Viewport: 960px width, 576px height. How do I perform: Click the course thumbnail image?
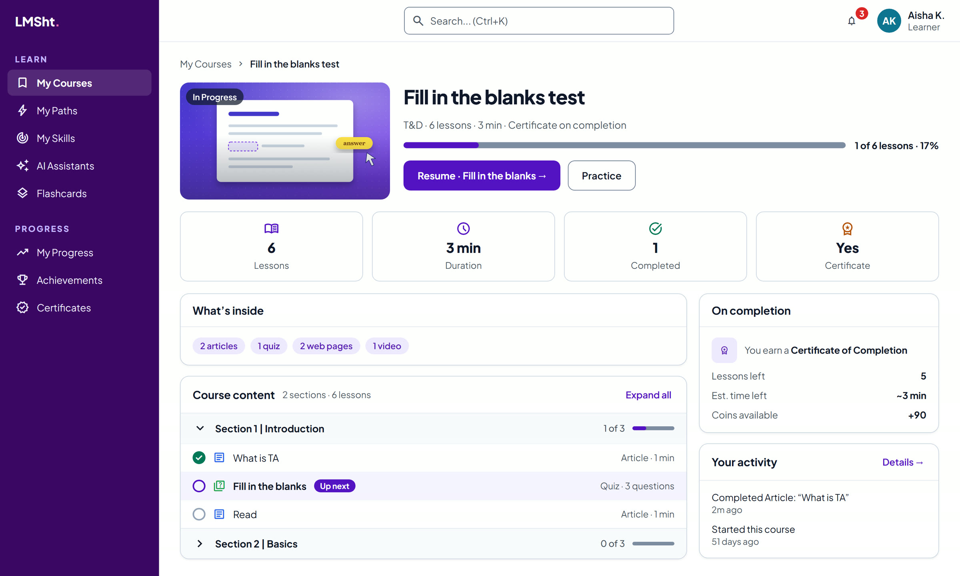[x=285, y=141]
